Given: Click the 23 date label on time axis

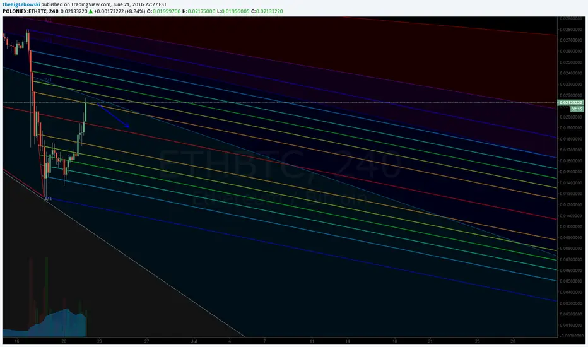Looking at the screenshot, I should point(100,341).
